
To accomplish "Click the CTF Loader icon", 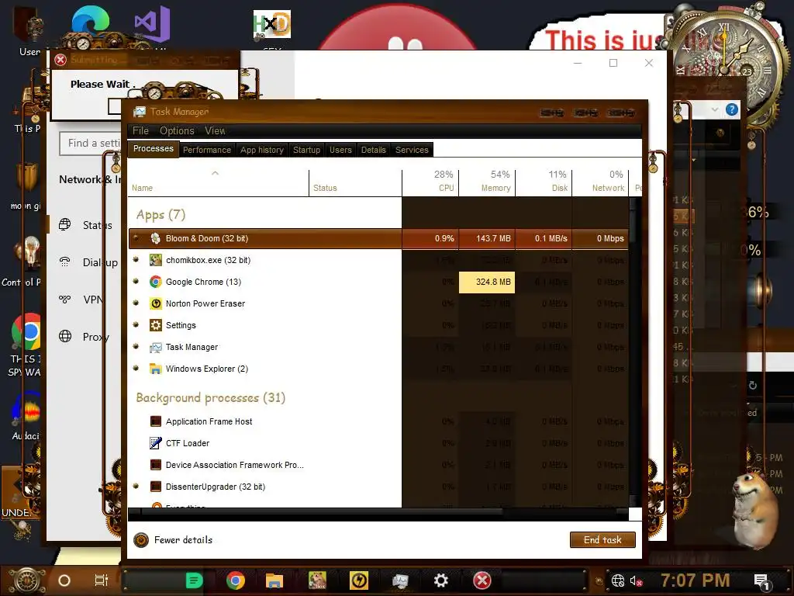I will 155,443.
